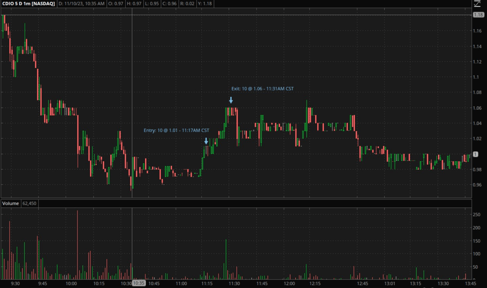
Task: Click the 12:15 time axis label
Action: click(315, 283)
